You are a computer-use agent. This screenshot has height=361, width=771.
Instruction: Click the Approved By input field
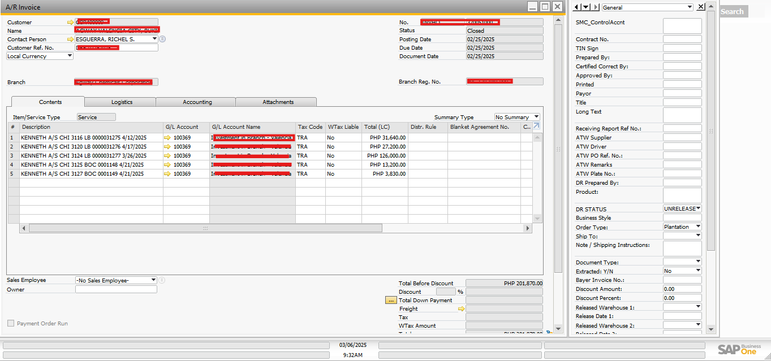pyautogui.click(x=682, y=76)
